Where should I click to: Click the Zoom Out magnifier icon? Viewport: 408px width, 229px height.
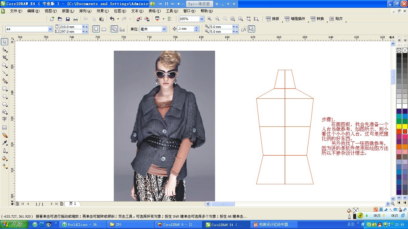click(217, 19)
